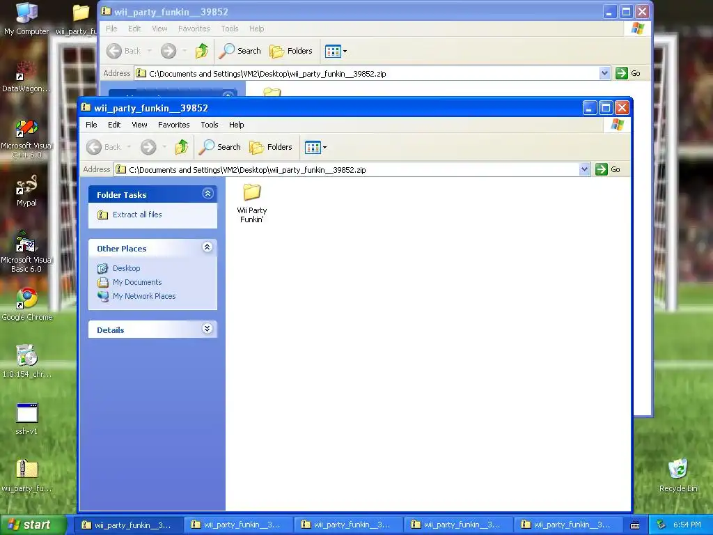This screenshot has width=713, height=535.
Task: Select 1.0.154_chr installer desktop icon
Action: pyautogui.click(x=26, y=362)
